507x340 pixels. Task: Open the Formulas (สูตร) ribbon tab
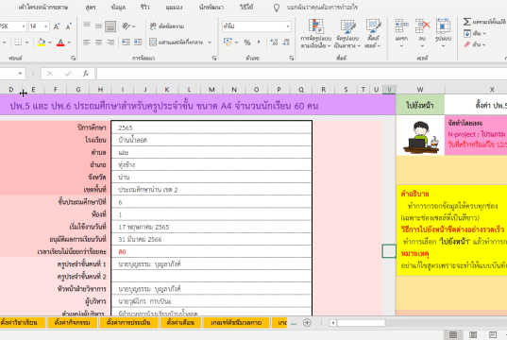pos(91,8)
